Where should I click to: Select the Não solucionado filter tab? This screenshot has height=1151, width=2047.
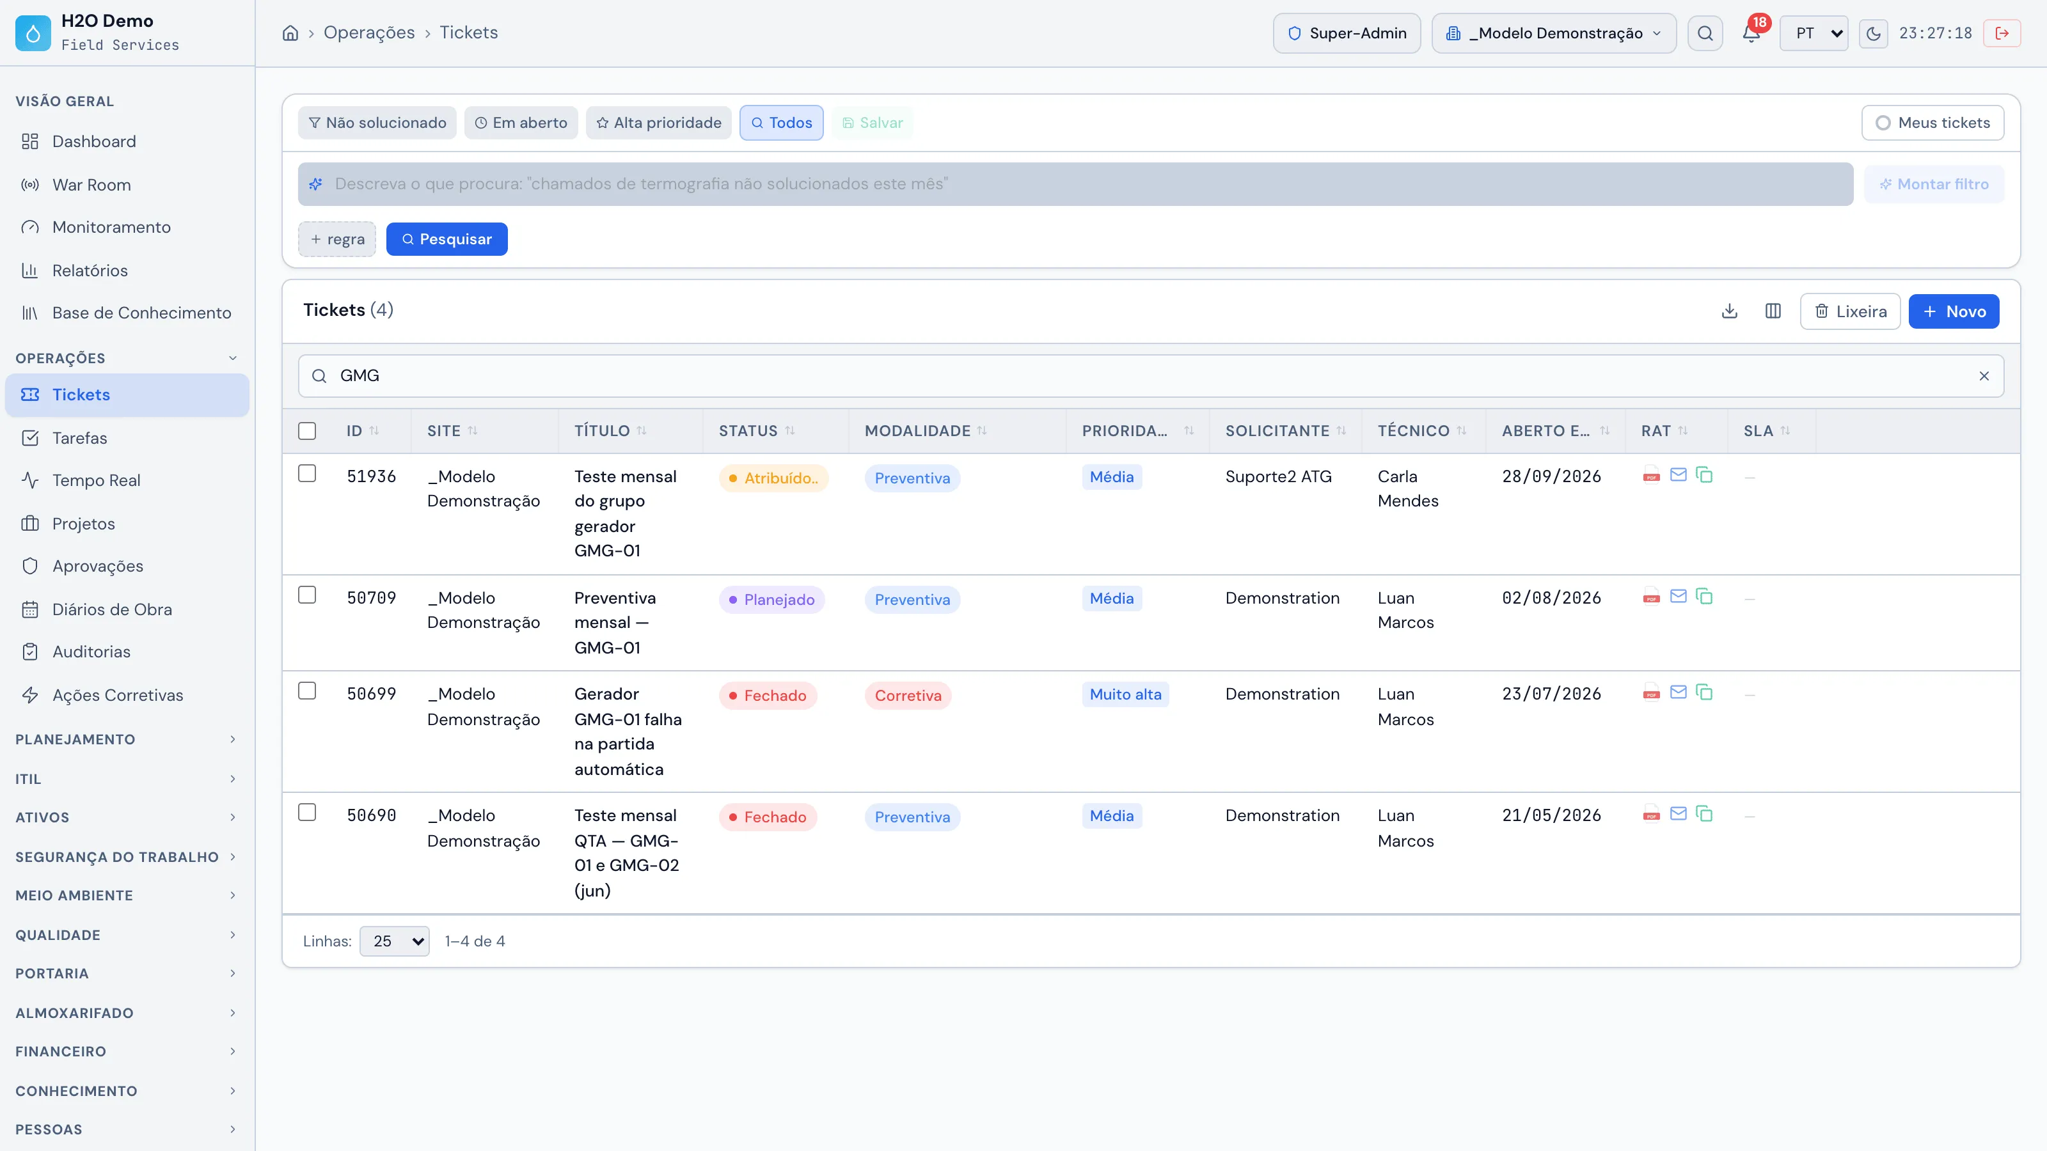[x=377, y=122]
